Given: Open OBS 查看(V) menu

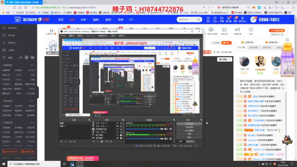Looking at the screenshot, I should tap(80, 36).
